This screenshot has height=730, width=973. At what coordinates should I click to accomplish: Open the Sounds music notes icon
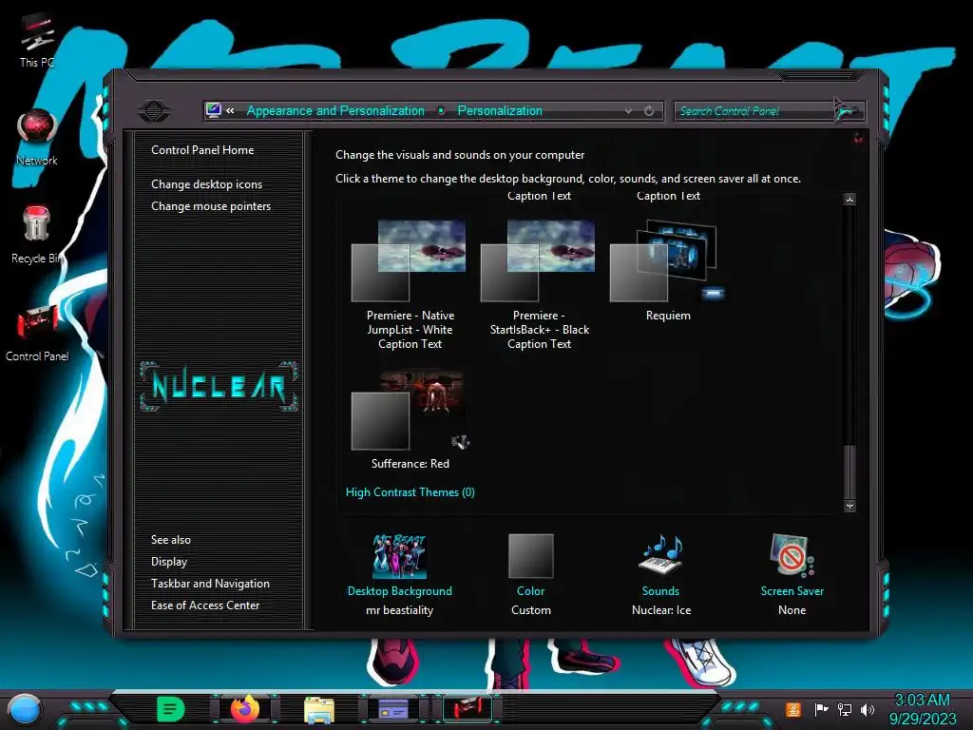661,554
